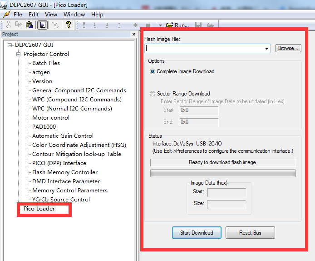Click the exclamation mark execute toolbar icon

pos(84,25)
